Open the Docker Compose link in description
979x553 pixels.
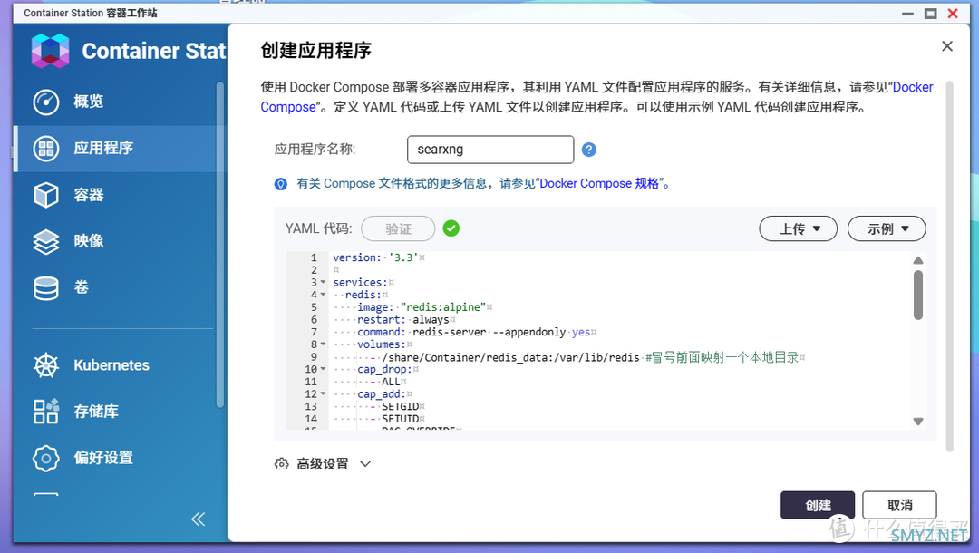(x=596, y=97)
